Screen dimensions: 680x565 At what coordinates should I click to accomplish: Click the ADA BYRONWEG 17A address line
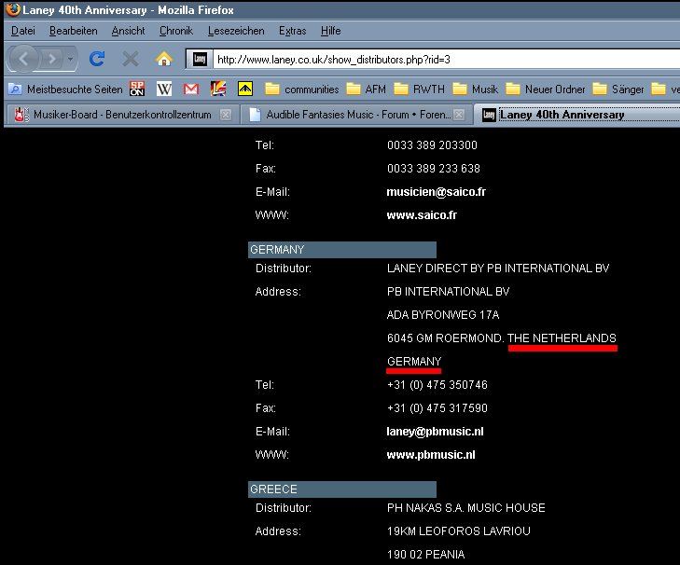443,315
